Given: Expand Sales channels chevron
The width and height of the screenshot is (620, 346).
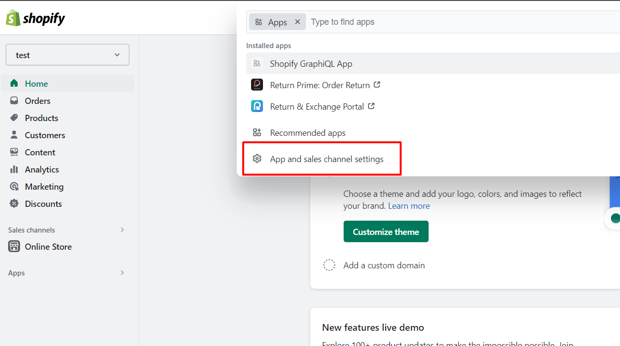Looking at the screenshot, I should point(122,230).
